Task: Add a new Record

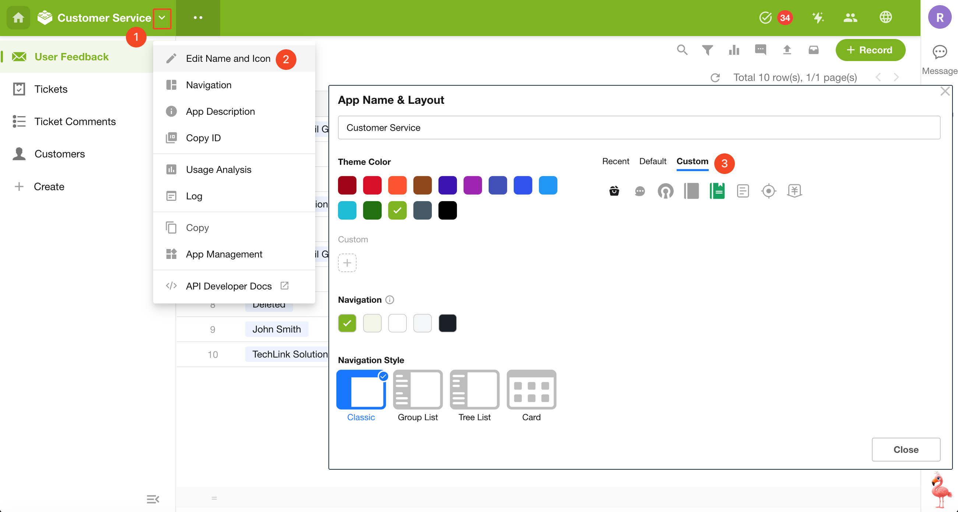Action: (870, 50)
